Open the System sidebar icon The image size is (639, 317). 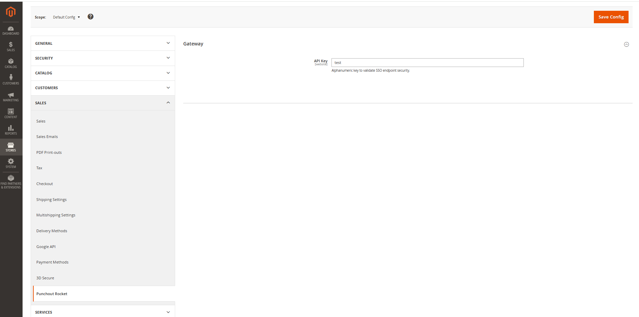[11, 164]
